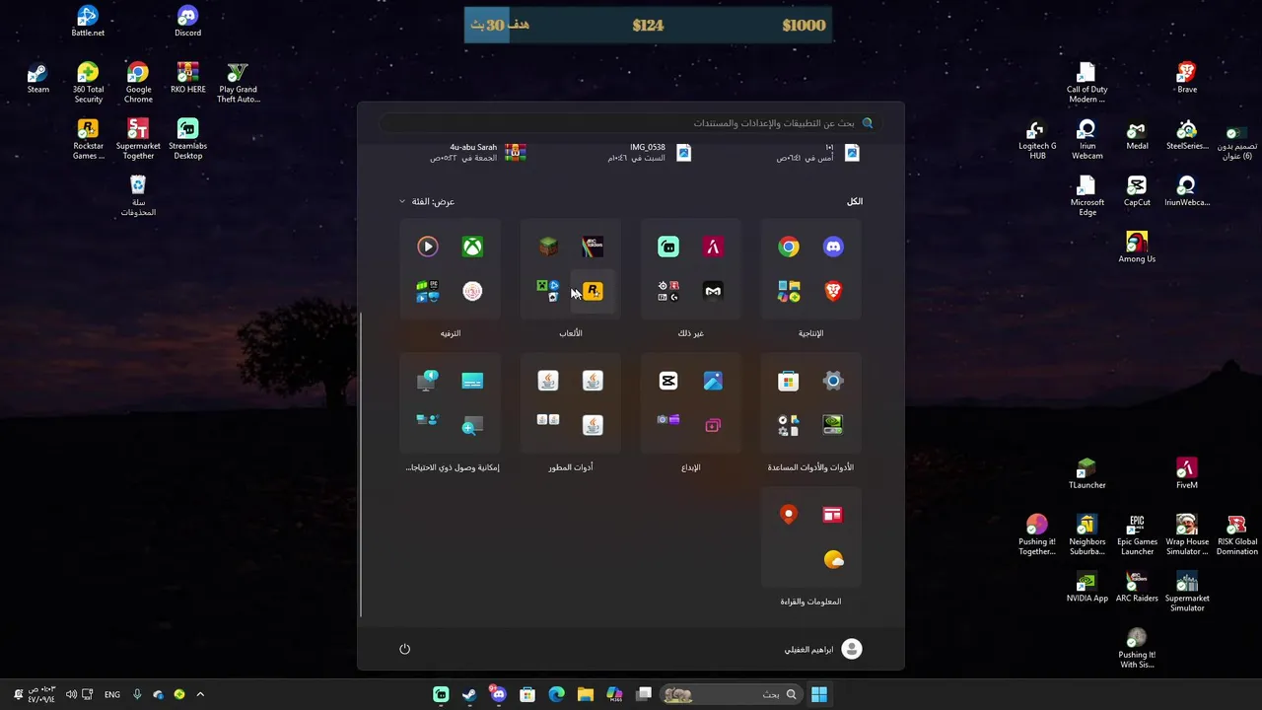Image resolution: width=1262 pixels, height=710 pixels.
Task: Launch NVIDIA app from Start menu folder
Action: 833,425
